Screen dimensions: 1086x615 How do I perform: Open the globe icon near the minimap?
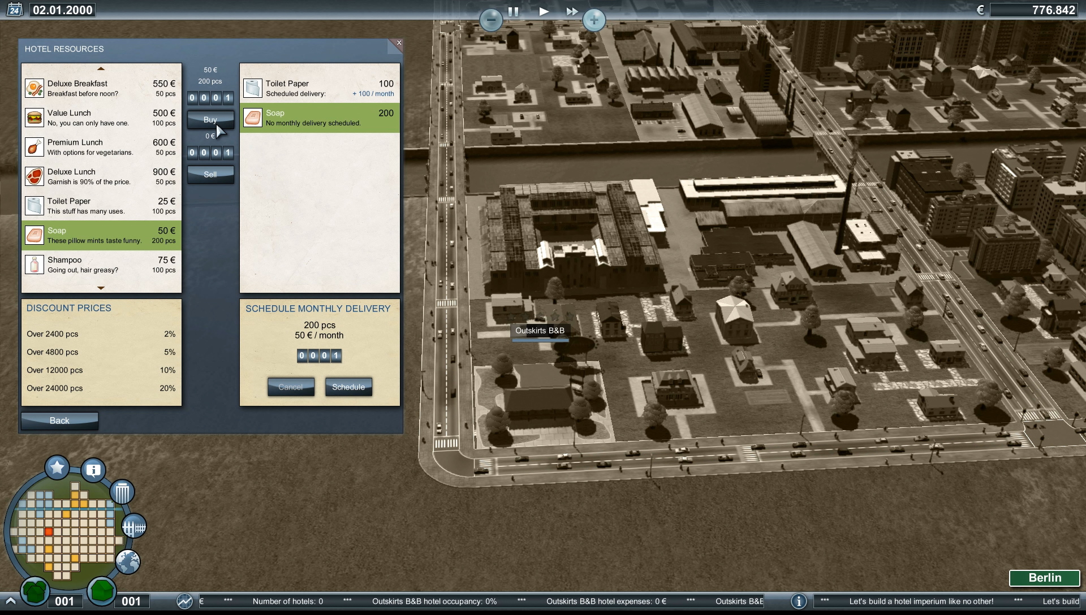point(128,562)
